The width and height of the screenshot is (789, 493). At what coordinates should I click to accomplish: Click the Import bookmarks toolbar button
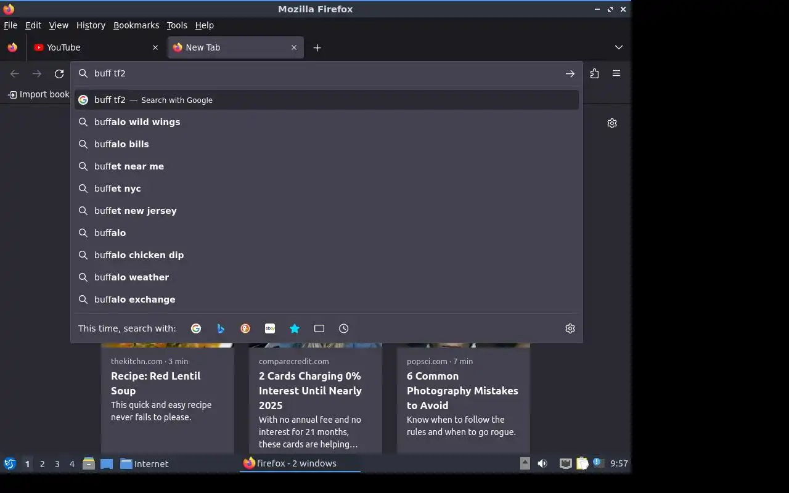(x=38, y=94)
